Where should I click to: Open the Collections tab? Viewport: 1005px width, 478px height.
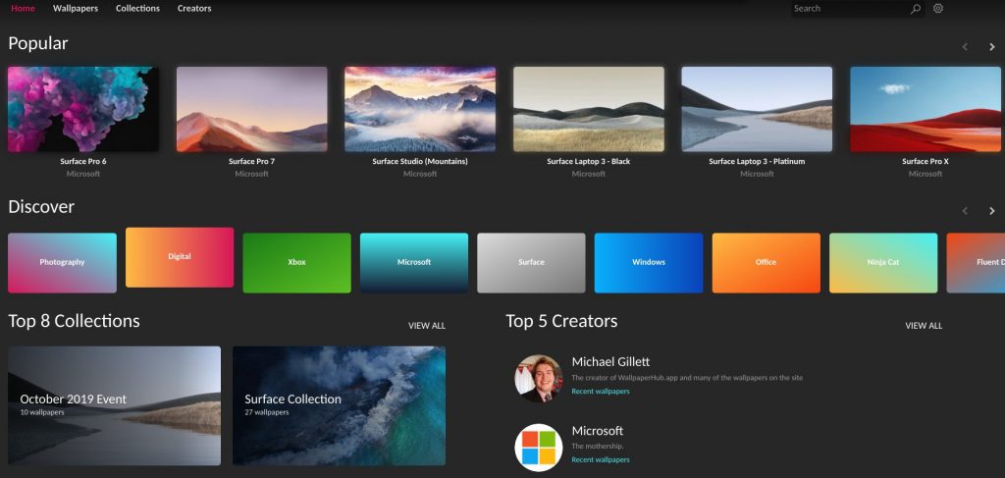[137, 8]
